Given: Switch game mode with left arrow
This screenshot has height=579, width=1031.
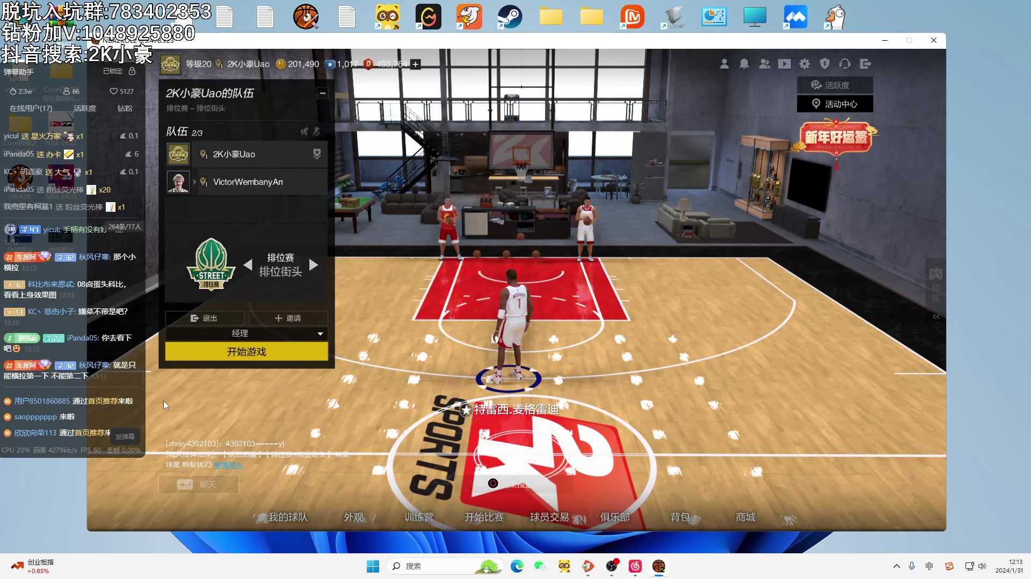Looking at the screenshot, I should click(x=248, y=265).
